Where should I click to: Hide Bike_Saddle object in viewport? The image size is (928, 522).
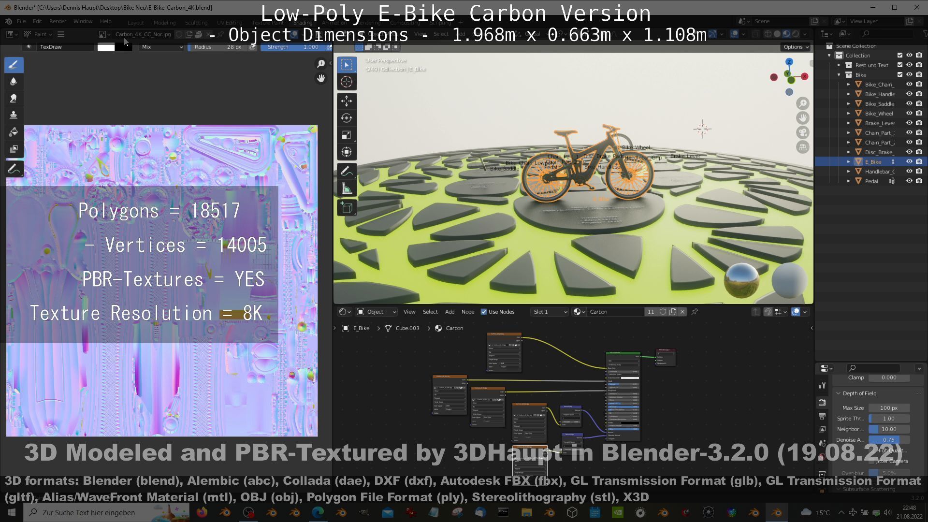coord(909,103)
